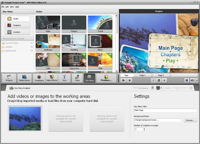200x144 pixels.
Task: Click the Browse button for background music
Action: 190,120
